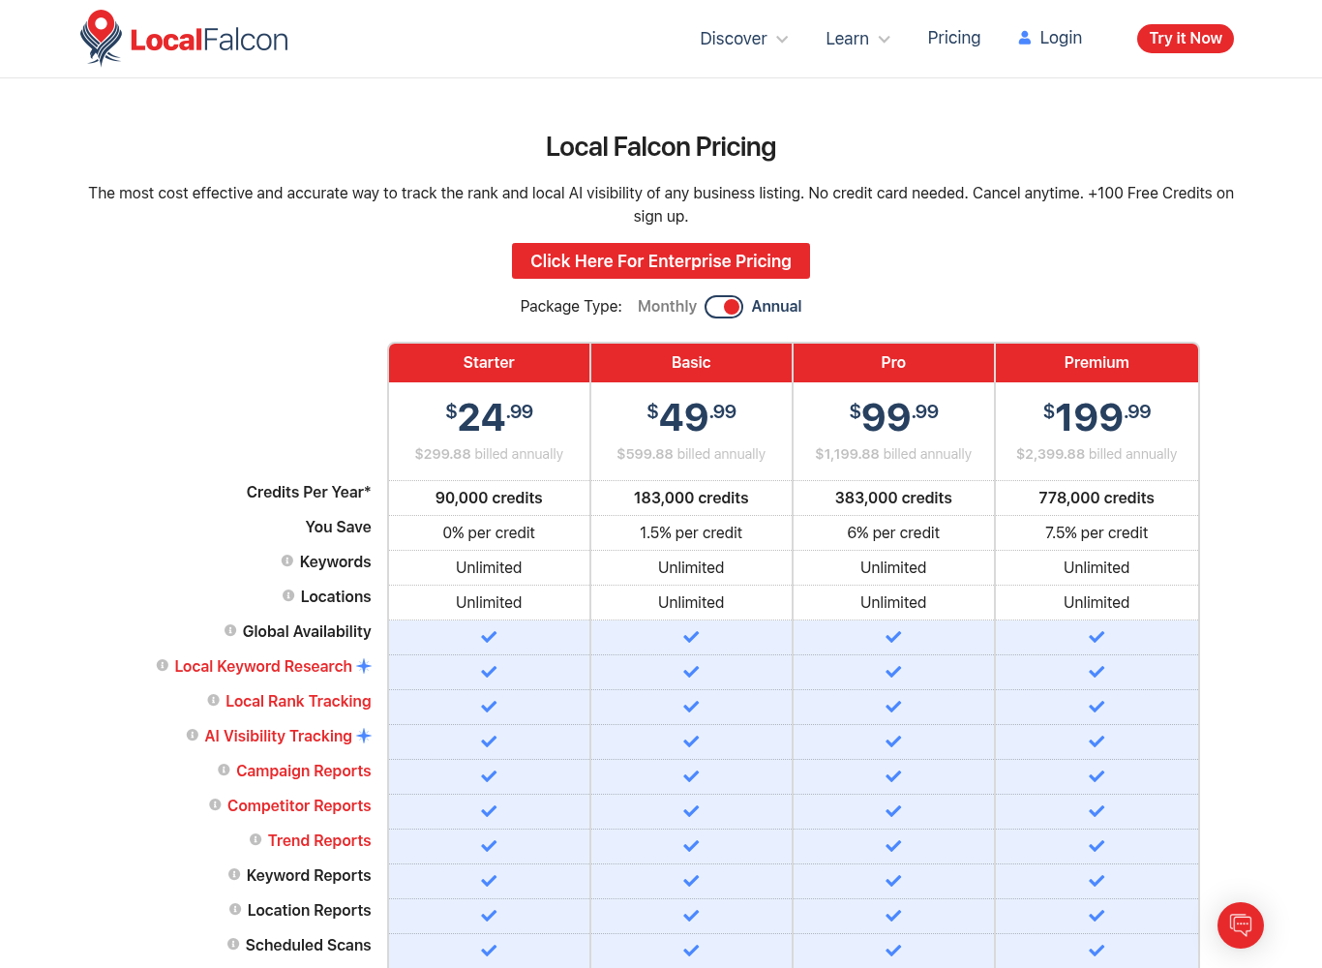The image size is (1322, 968).
Task: Select the Starter plan header
Action: coord(489,362)
